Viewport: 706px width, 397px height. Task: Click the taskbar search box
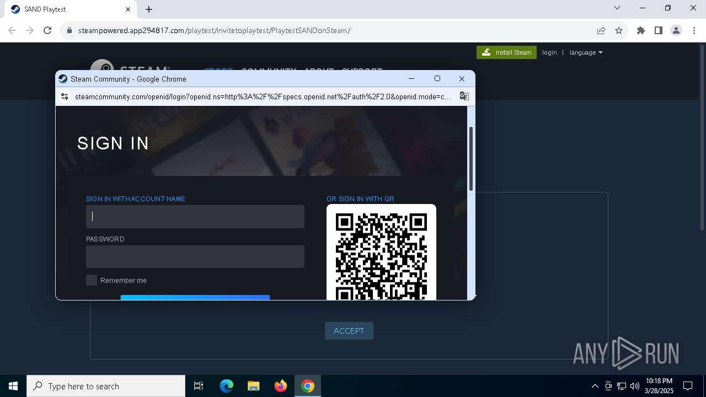(x=106, y=386)
